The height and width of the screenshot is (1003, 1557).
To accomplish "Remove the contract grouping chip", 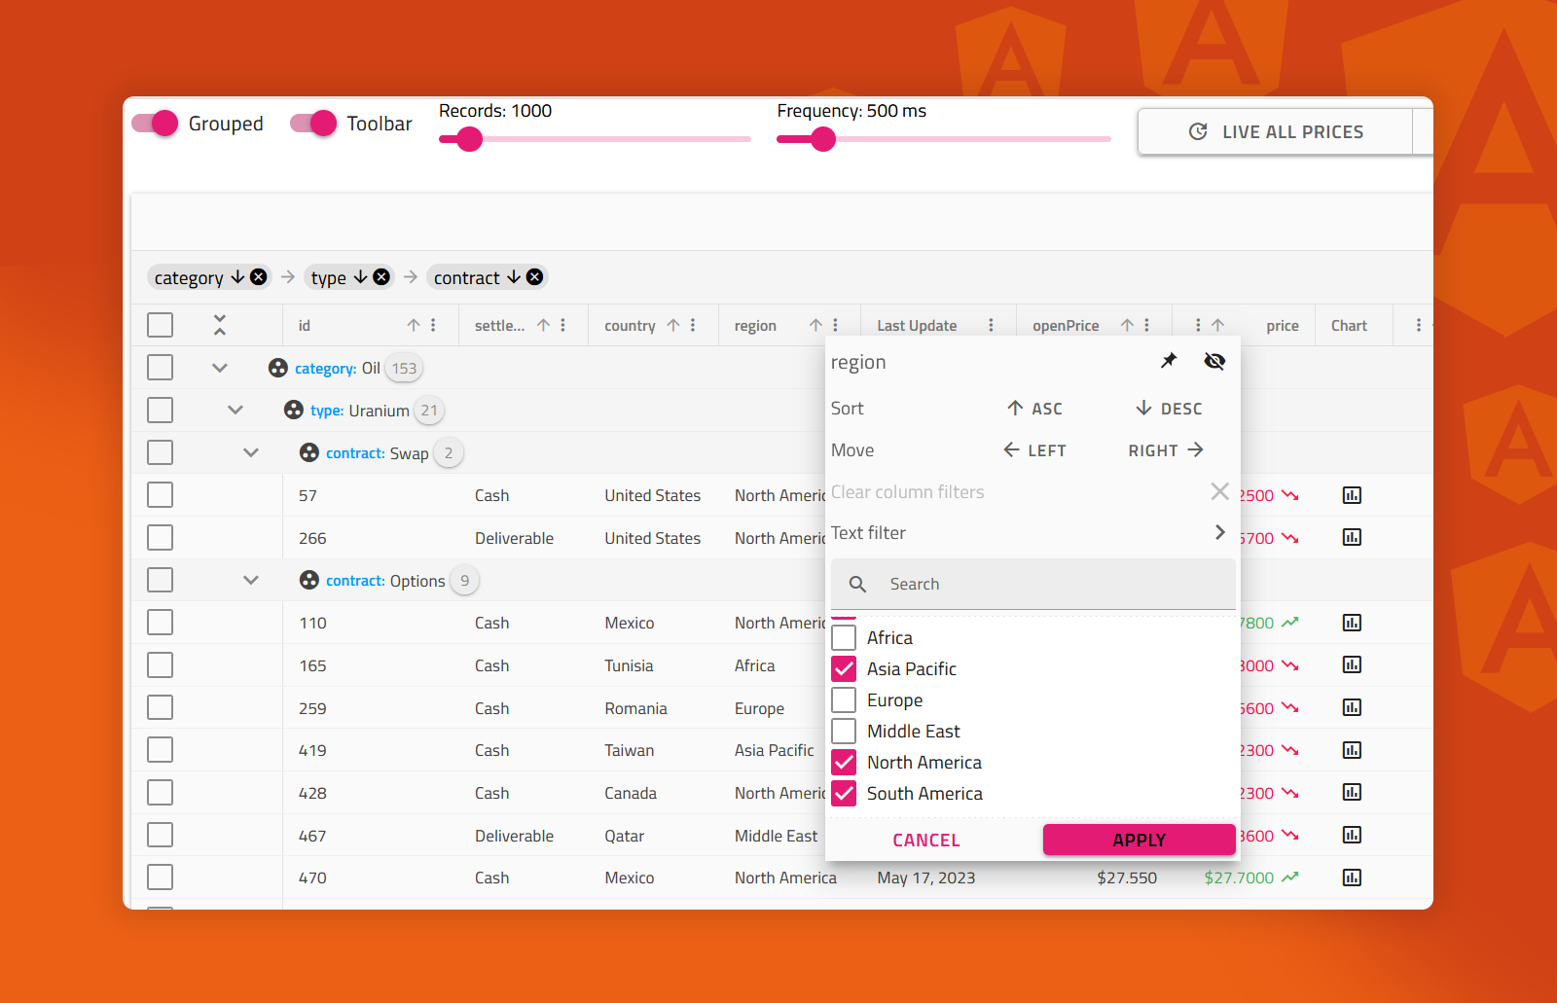I will (x=534, y=277).
